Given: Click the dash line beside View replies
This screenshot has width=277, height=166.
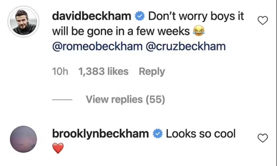Looking at the screenshot, I should tap(62, 100).
